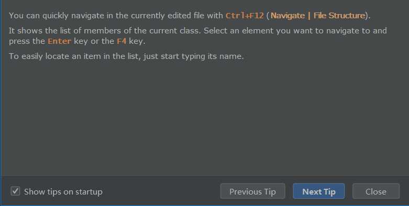Screen dimensions: 409x206
Task: Go back to the Previous Tip
Action: pyautogui.click(x=252, y=191)
